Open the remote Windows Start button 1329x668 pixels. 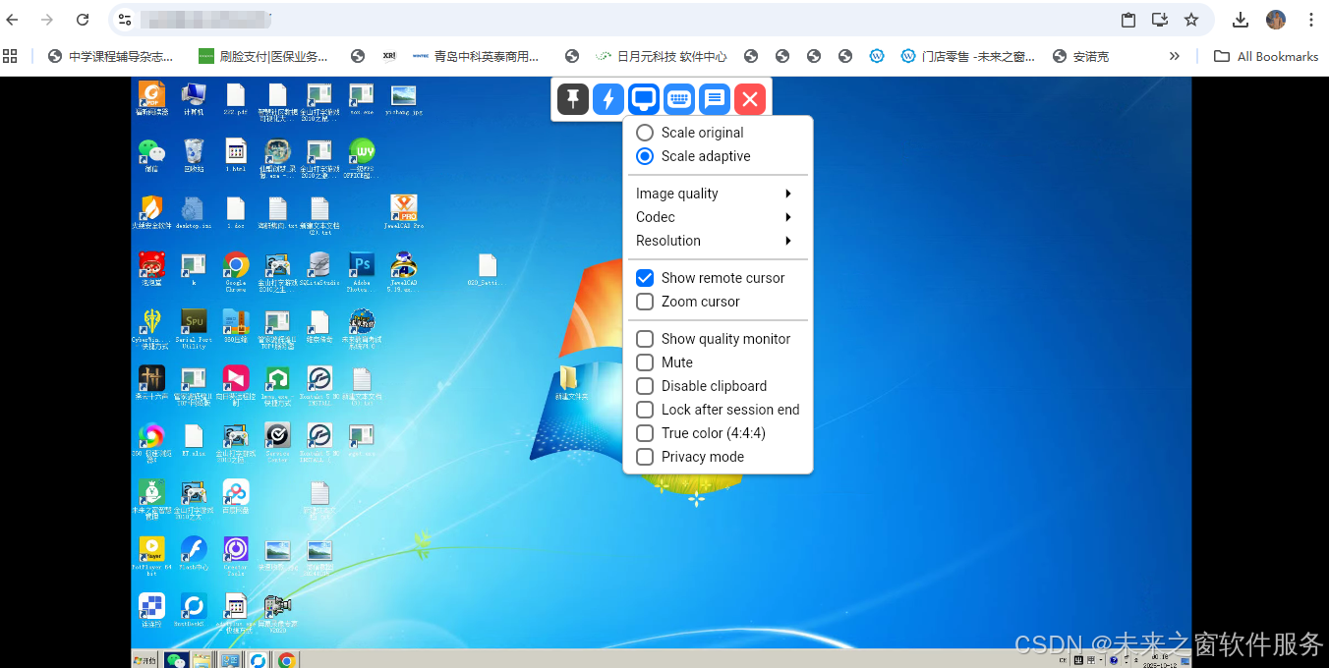coord(145,659)
